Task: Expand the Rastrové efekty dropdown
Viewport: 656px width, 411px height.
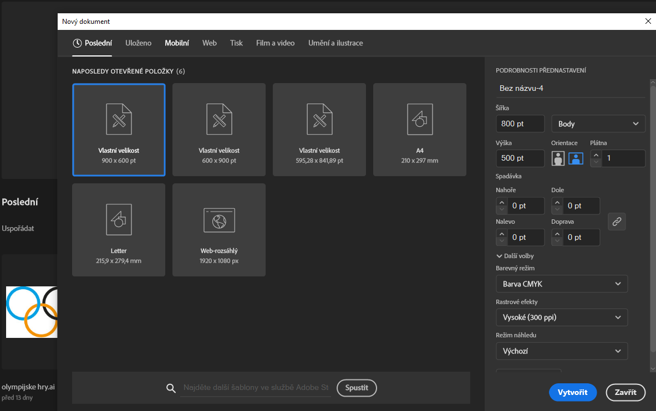Action: [561, 318]
